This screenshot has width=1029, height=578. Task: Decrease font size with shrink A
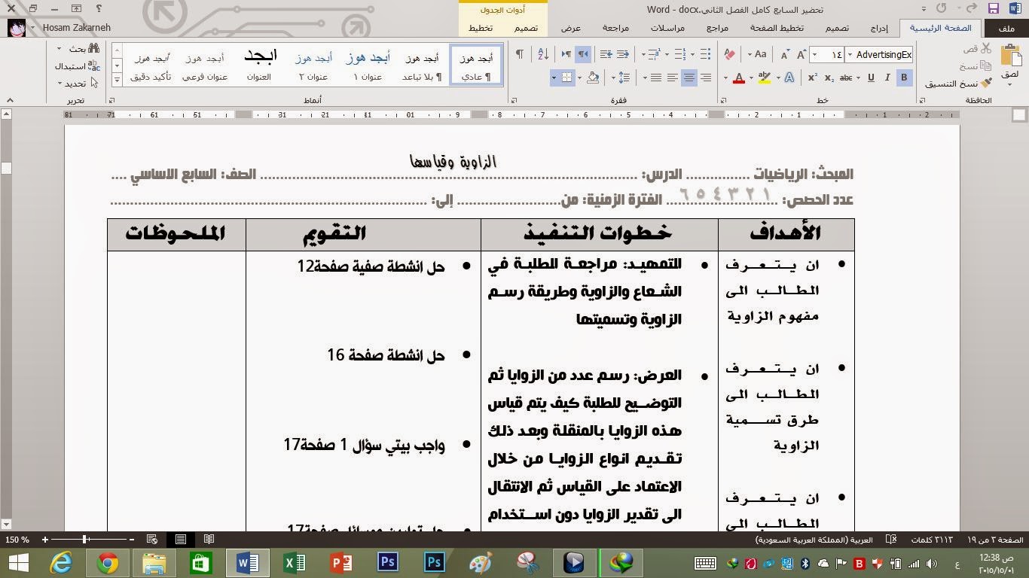point(784,54)
